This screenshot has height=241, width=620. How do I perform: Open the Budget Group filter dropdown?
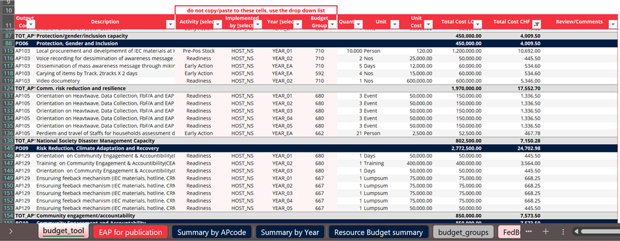pos(332,25)
